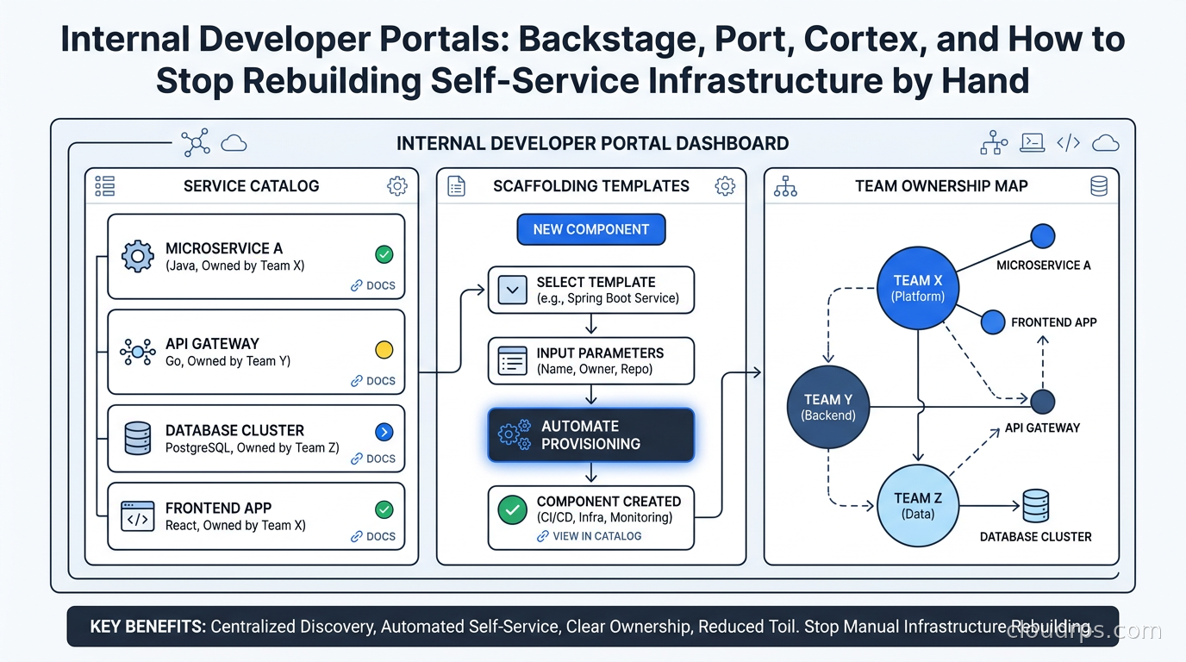Viewport: 1186px width, 662px height.
Task: Click the green checkmark in Component Created
Action: 513,509
